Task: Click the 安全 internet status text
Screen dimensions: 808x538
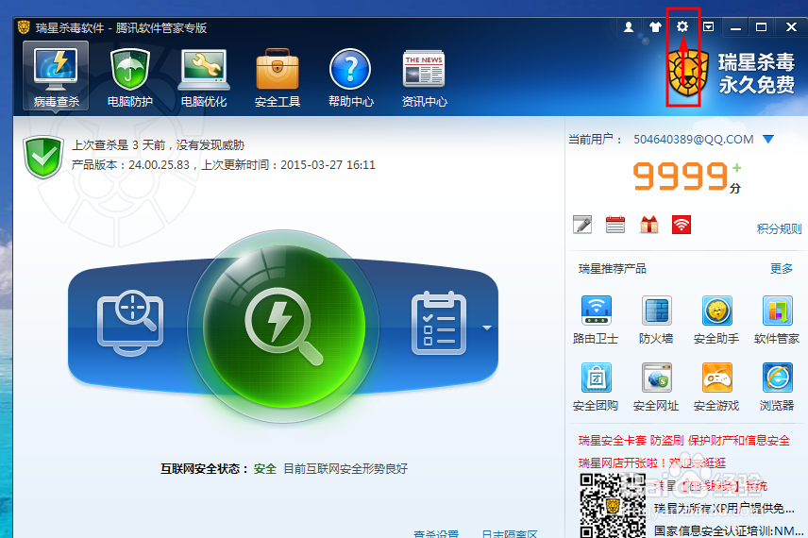Action: pyautogui.click(x=265, y=469)
